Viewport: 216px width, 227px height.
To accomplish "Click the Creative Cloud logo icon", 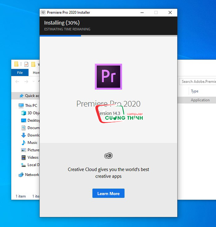I will pos(108,156).
